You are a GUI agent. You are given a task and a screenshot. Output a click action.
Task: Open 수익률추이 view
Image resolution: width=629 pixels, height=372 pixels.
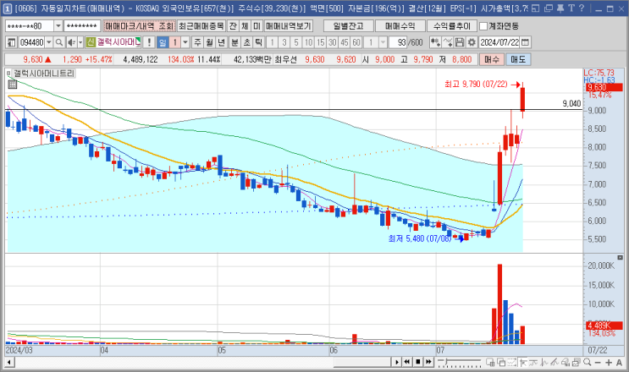pos(452,26)
